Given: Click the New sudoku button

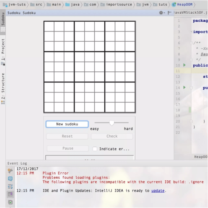Looking at the screenshot, I should pyautogui.click(x=67, y=124).
